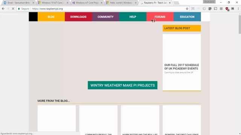Screen dimensions: 241x135
Task: Stop loading the page with the X button
Action: pos(13,9)
